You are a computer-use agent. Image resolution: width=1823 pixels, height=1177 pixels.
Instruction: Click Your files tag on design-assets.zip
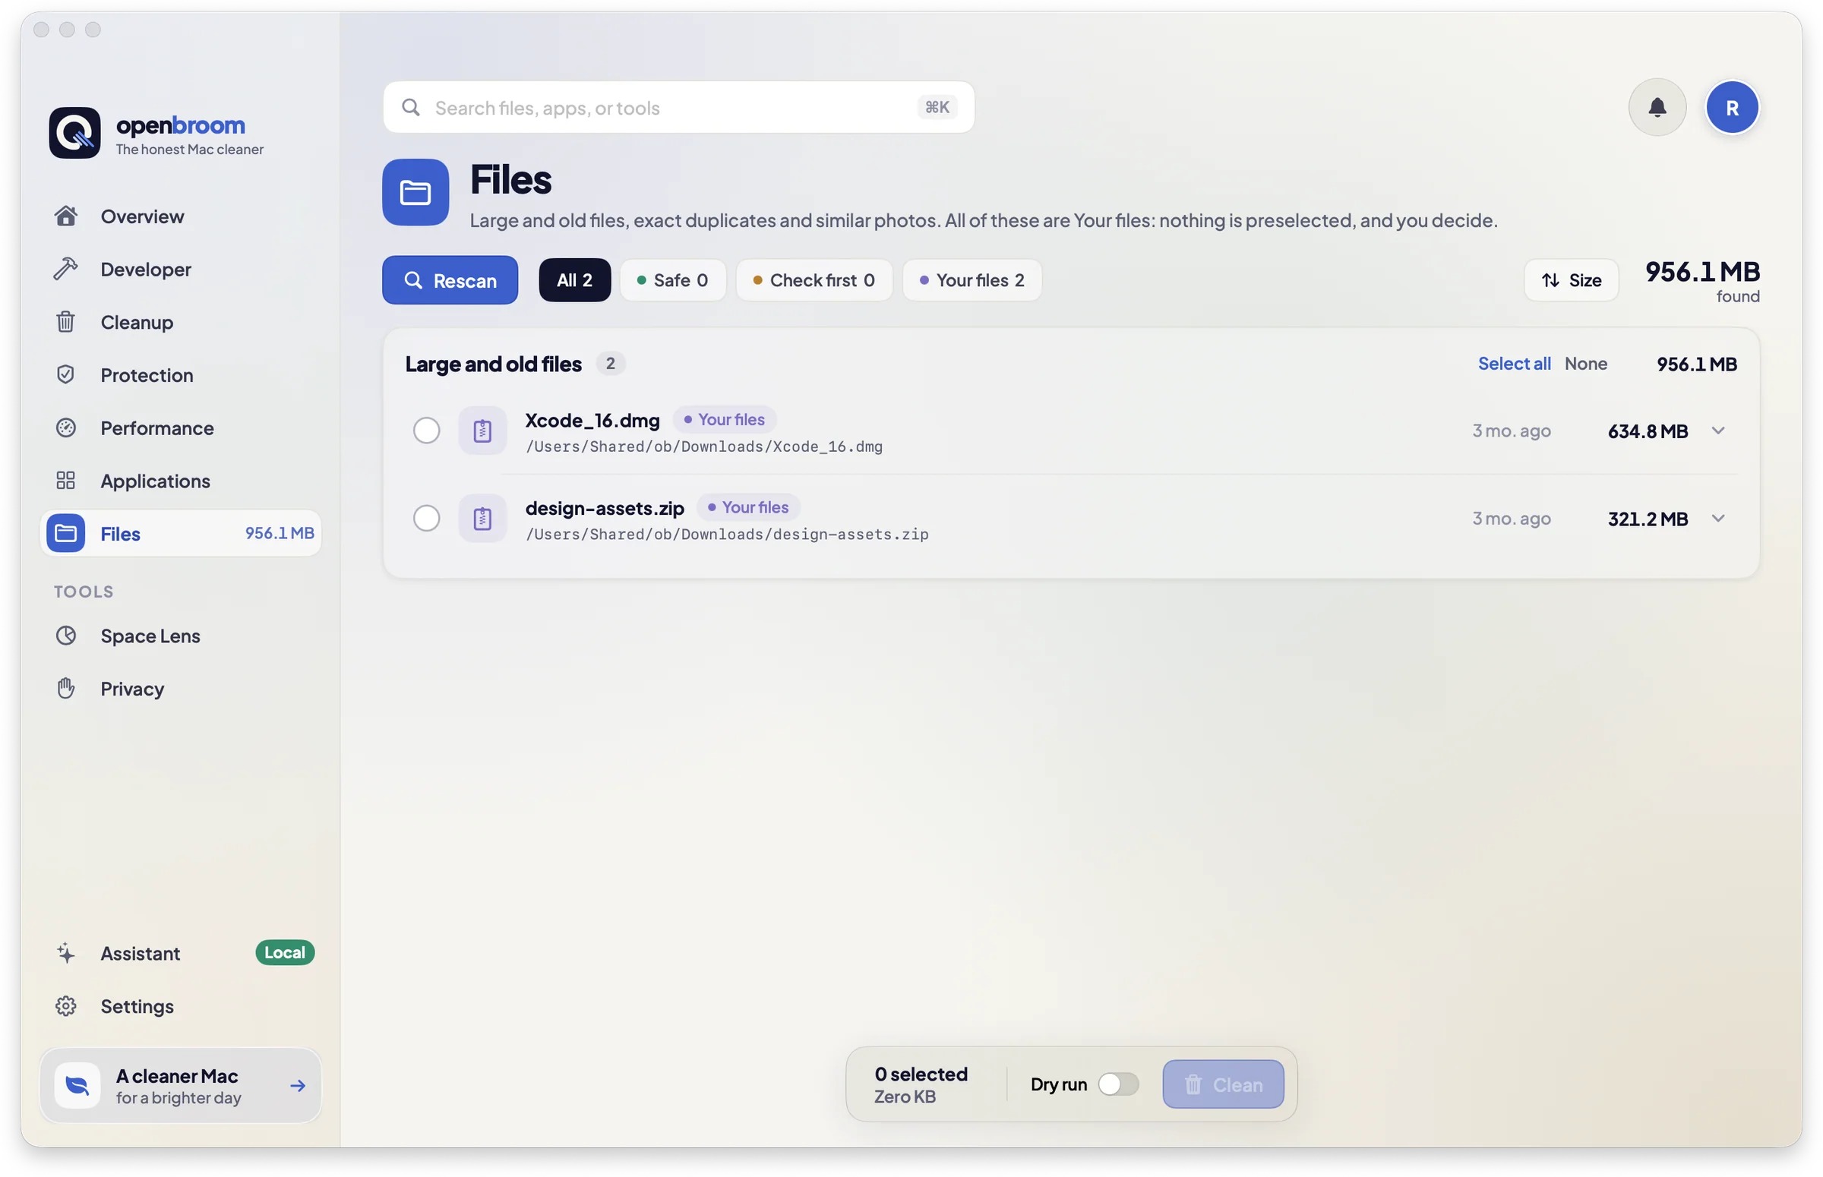(x=747, y=506)
